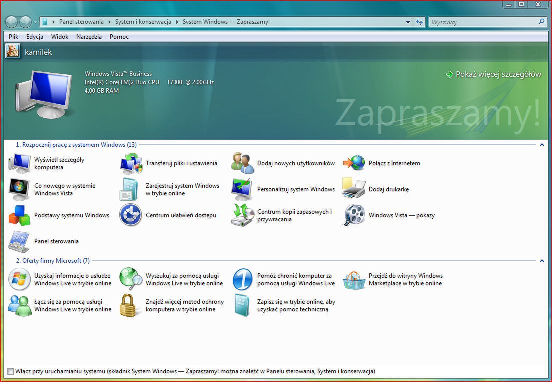Viewport: 552px width, 382px height.
Task: Click the Zapisz się w trybie online icon
Action: point(242,305)
